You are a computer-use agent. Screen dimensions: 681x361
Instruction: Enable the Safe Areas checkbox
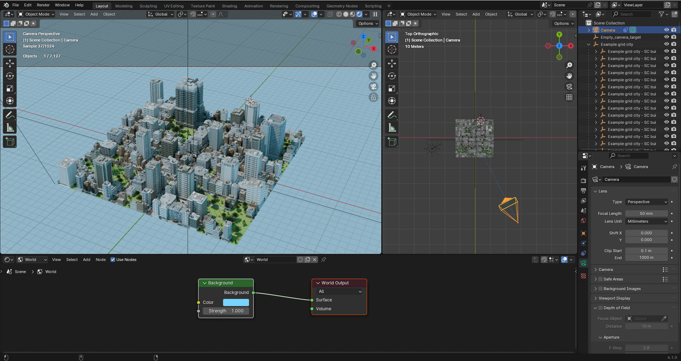tap(600, 279)
